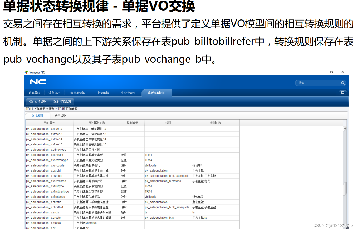The image size is (357, 230).
Task: Click the 保存交换规则 button
Action: pyautogui.click(x=37, y=102)
